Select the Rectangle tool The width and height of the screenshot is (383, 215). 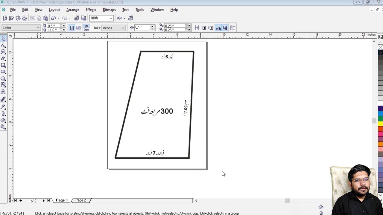tap(3, 65)
